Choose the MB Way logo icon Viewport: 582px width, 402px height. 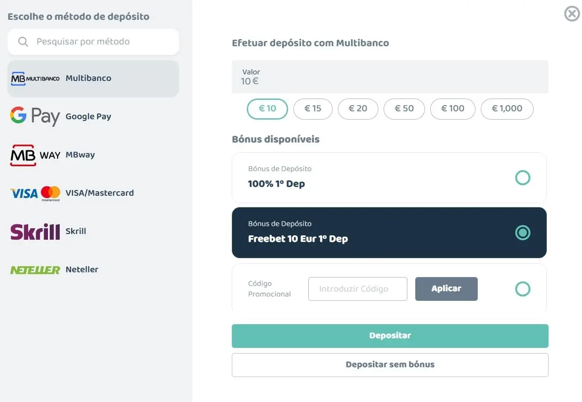[35, 155]
